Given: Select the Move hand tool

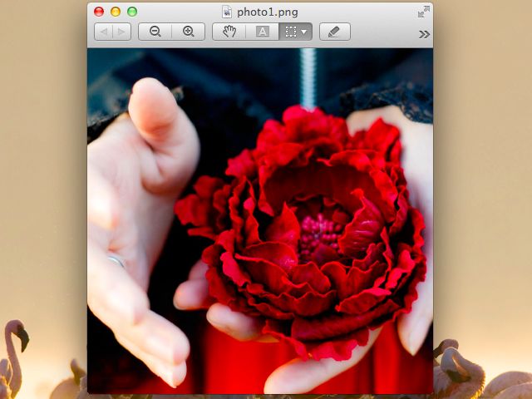Looking at the screenshot, I should point(229,32).
